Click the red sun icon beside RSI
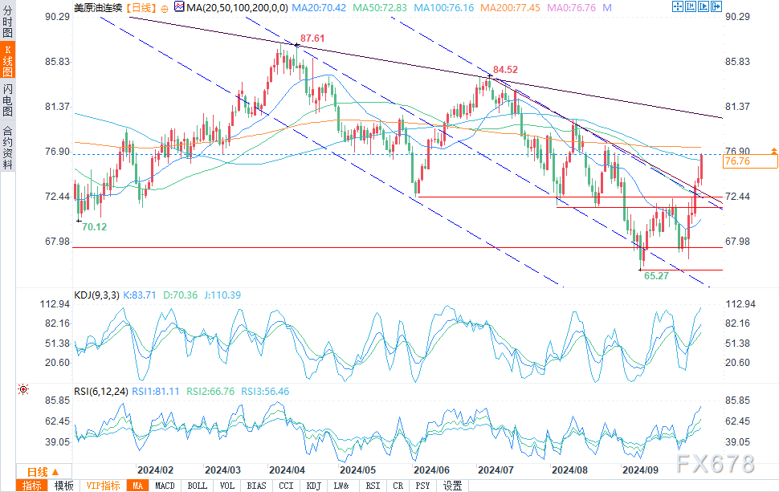This screenshot has height=492, width=779. pyautogui.click(x=23, y=390)
